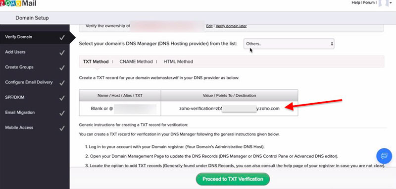
Task: Click instruction step 2 about Domain Management Page
Action: (211, 156)
